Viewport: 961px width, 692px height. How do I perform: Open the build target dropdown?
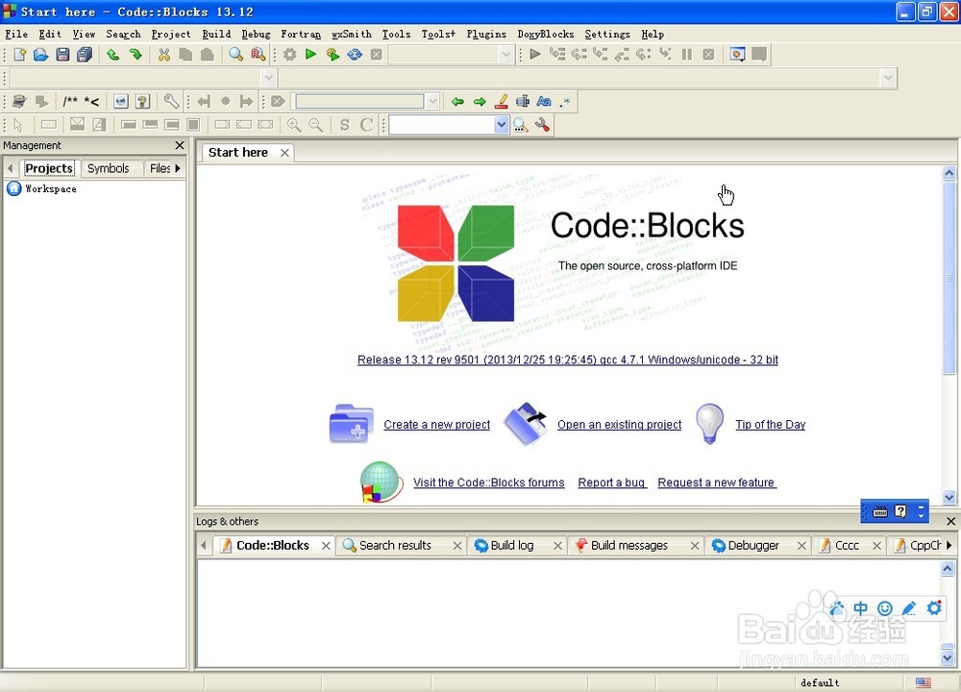(x=505, y=55)
